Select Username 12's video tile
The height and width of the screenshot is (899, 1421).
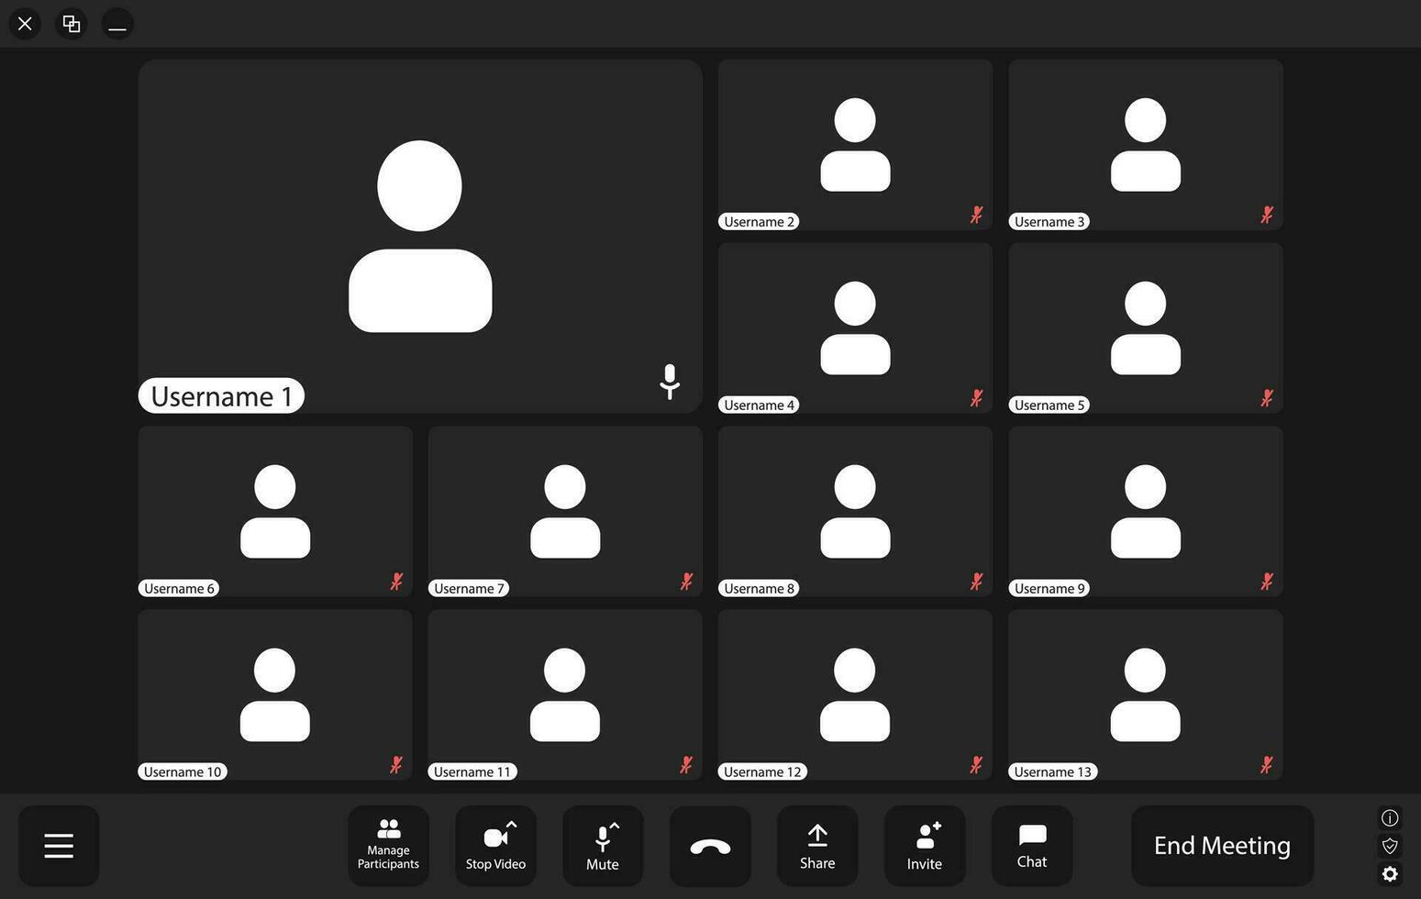tap(855, 694)
